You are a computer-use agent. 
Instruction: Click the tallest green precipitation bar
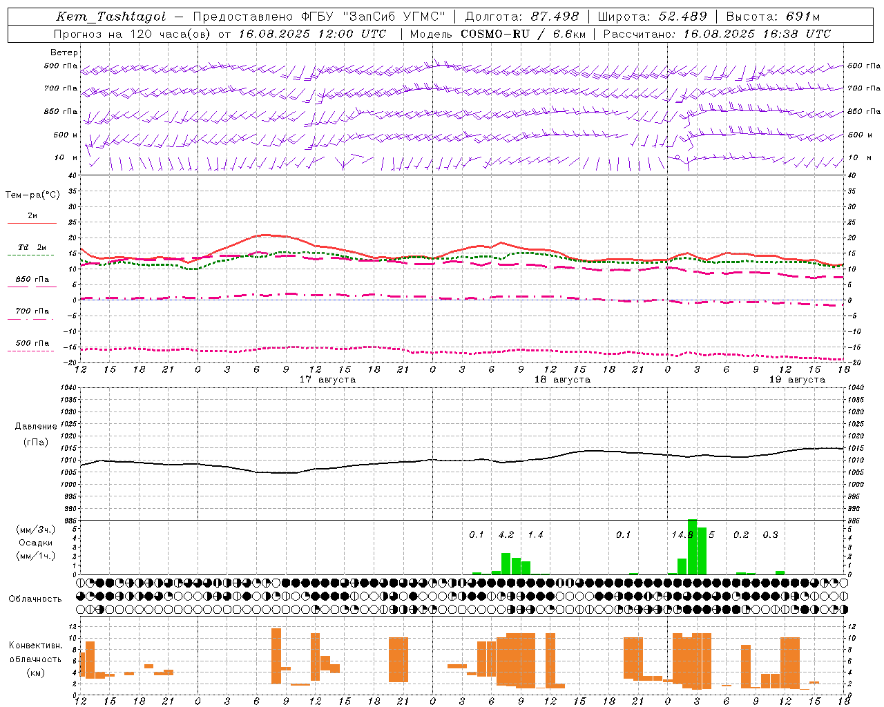tap(693, 547)
